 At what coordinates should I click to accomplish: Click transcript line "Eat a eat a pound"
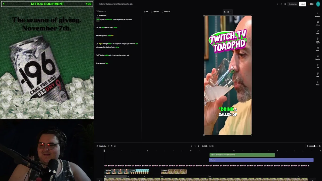(x=105, y=36)
